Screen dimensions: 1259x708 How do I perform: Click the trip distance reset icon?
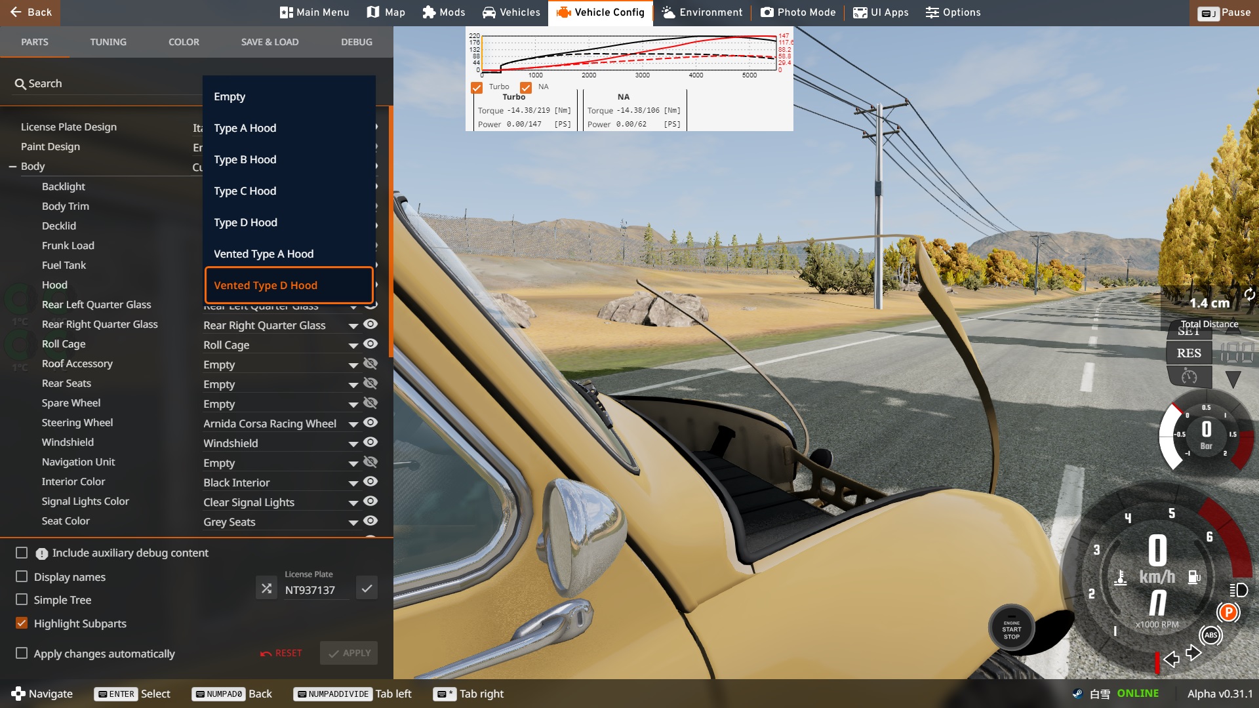tap(1249, 294)
